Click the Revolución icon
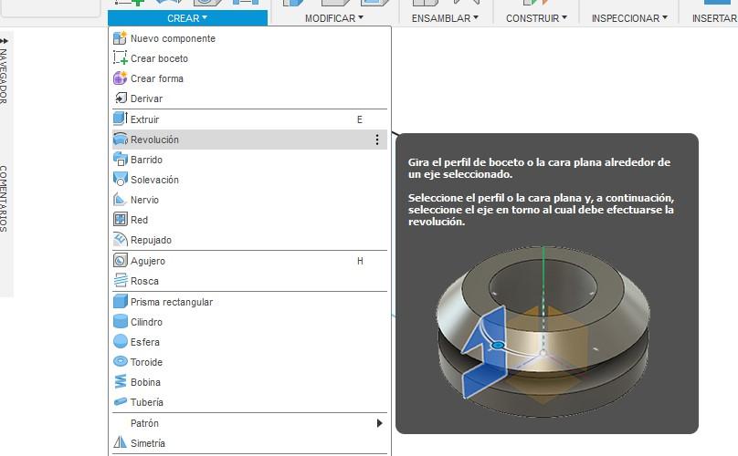Image resolution: width=738 pixels, height=456 pixels. click(120, 140)
